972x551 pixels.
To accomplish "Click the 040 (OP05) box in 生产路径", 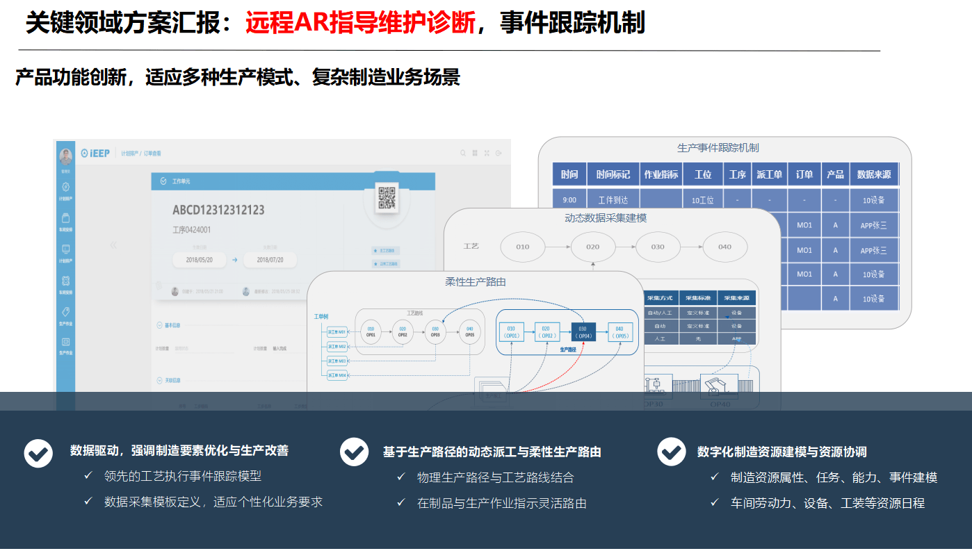I will coord(619,331).
